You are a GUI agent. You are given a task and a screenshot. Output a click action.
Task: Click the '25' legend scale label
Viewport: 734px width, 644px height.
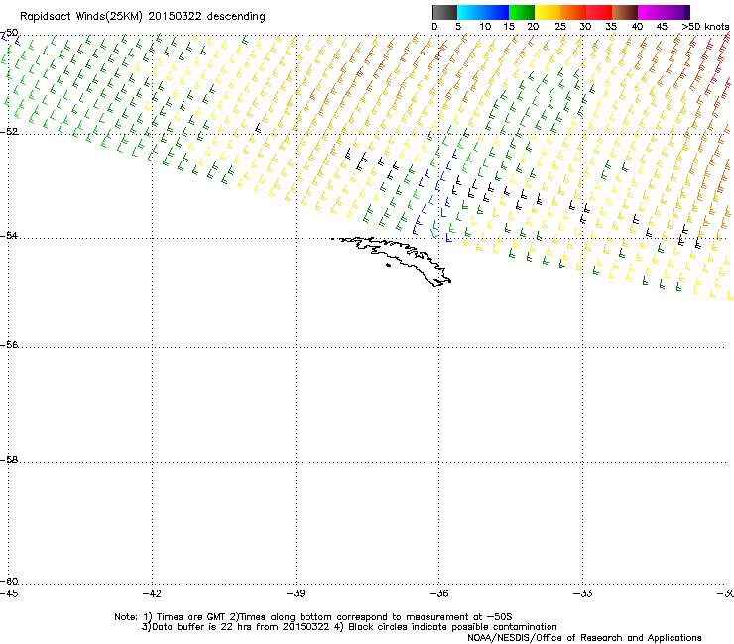(560, 27)
